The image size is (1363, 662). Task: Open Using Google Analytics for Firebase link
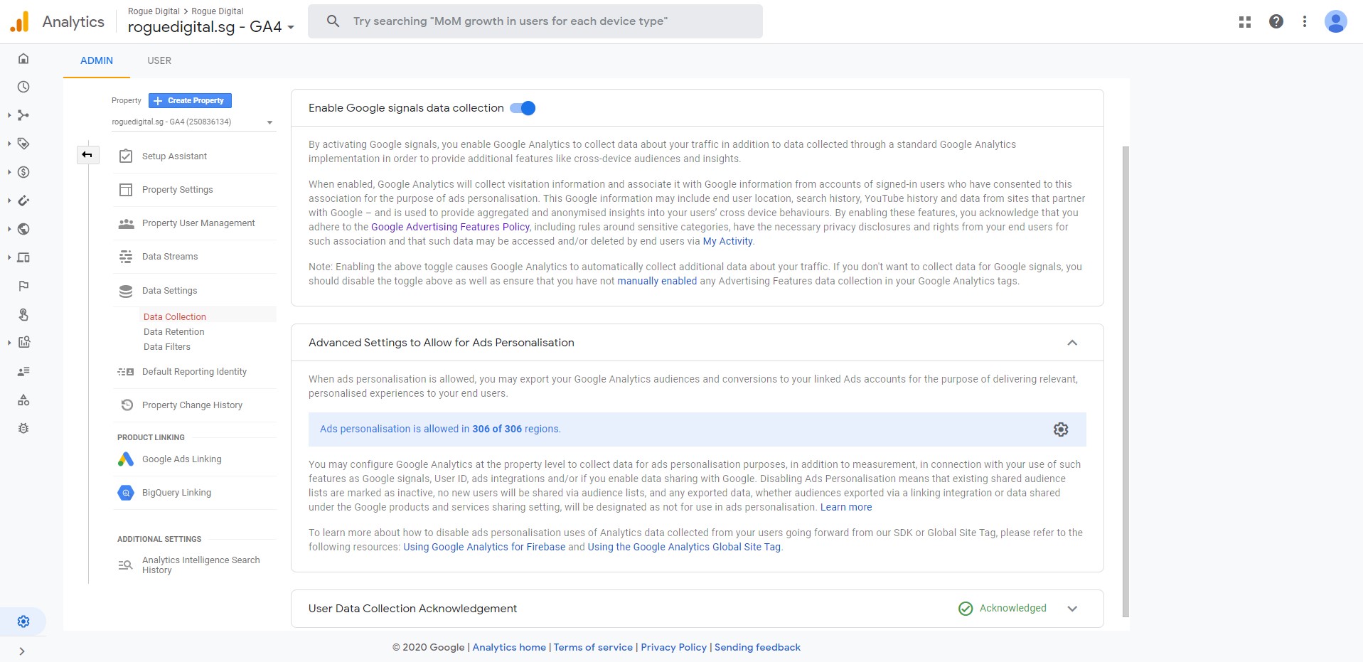(484, 547)
